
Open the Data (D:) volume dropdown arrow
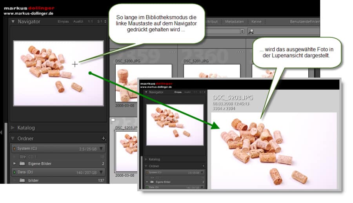101,172
